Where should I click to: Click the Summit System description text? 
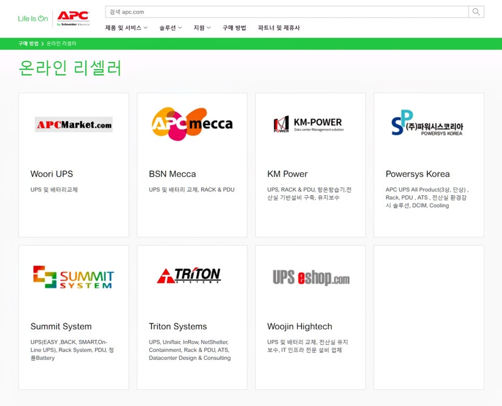coord(72,350)
